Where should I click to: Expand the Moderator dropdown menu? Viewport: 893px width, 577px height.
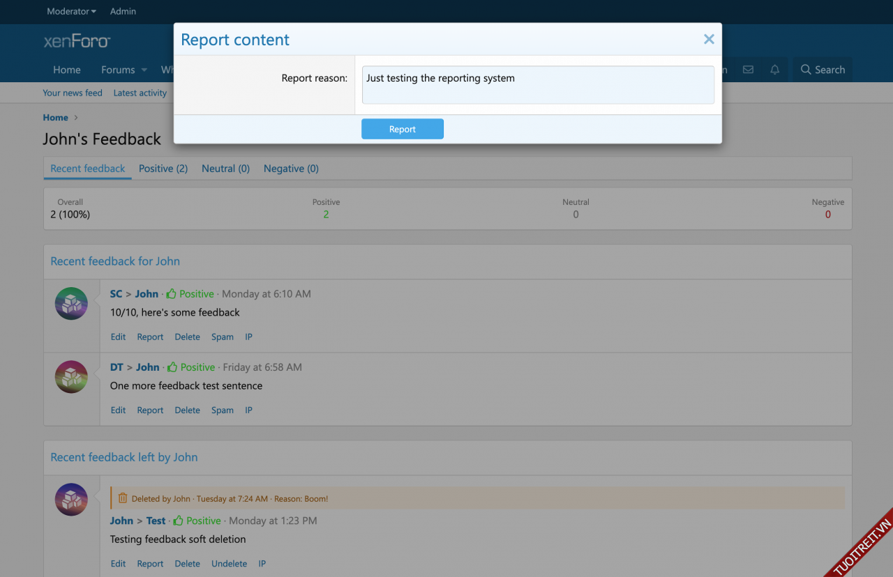(71, 11)
